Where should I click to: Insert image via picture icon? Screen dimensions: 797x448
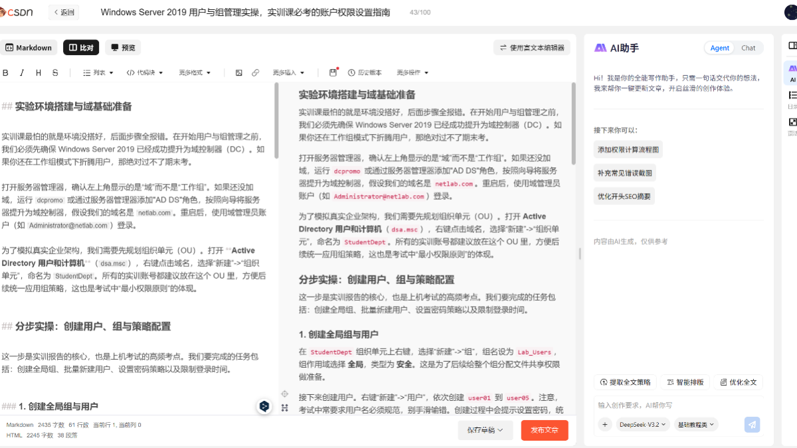coord(239,72)
